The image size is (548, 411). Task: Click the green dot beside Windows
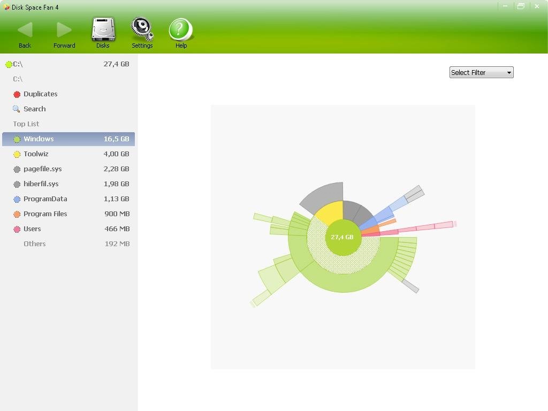point(17,139)
